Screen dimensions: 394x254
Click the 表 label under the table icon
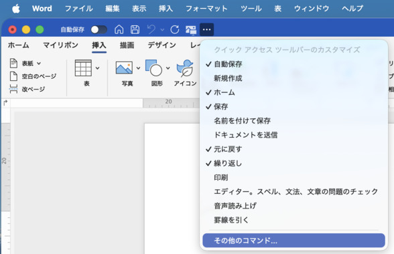click(86, 84)
